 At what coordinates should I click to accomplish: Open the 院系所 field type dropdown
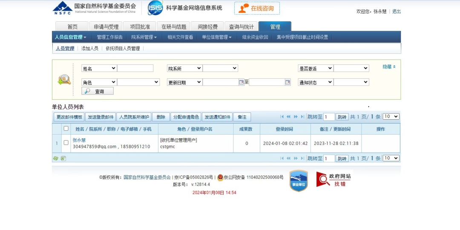point(184,68)
